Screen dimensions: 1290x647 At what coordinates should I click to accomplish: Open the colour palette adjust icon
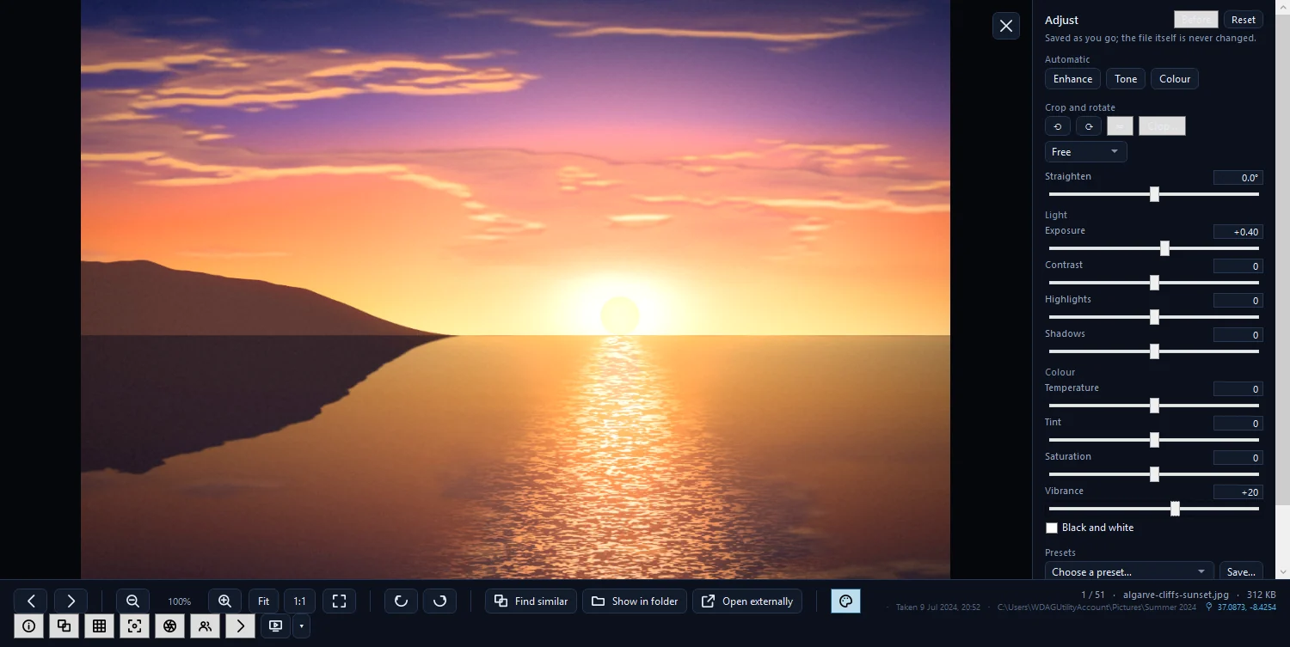click(845, 601)
